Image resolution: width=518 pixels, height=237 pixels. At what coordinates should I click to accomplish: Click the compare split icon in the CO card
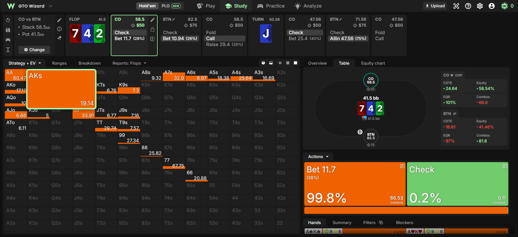click(x=153, y=39)
